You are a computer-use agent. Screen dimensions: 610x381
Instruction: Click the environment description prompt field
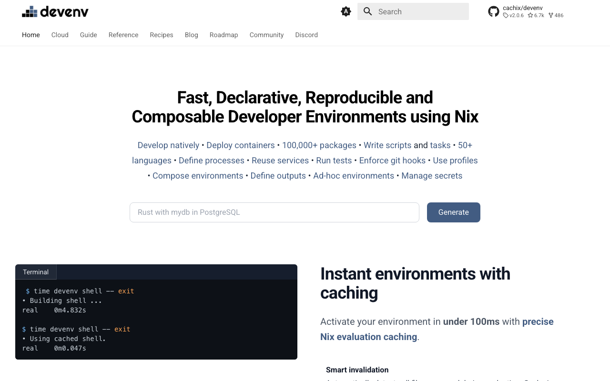tap(274, 212)
